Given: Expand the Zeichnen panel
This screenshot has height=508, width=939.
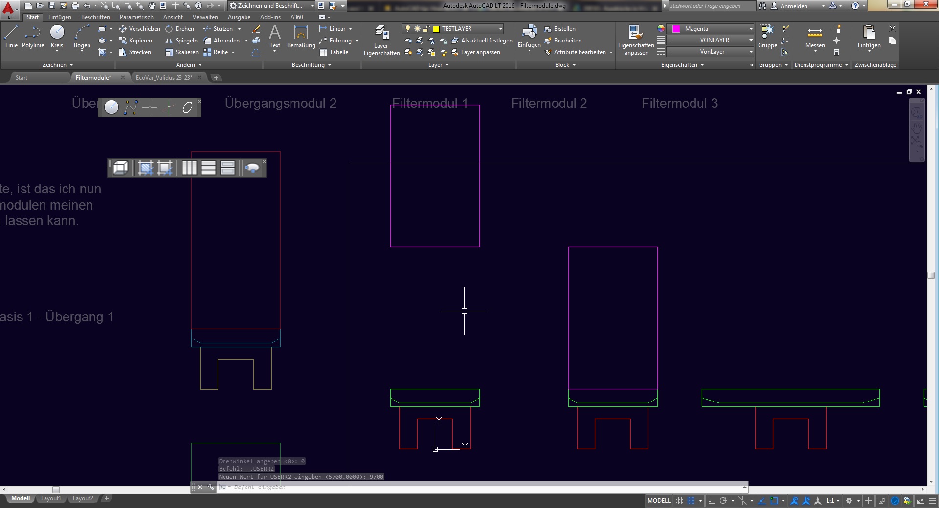Looking at the screenshot, I should [58, 65].
